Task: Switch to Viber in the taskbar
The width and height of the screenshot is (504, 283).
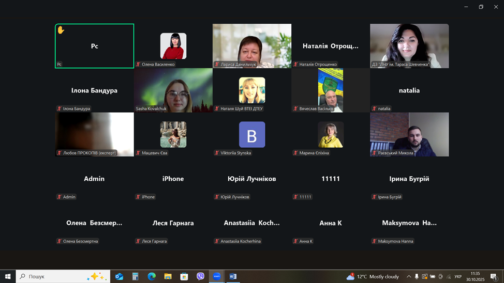Action: point(200,277)
